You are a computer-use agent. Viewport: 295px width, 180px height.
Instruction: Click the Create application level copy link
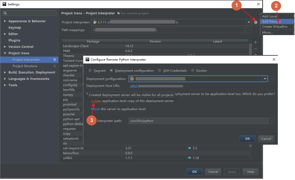96,101
